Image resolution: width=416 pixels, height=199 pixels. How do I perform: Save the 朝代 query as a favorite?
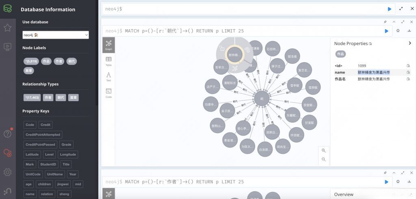(x=398, y=31)
